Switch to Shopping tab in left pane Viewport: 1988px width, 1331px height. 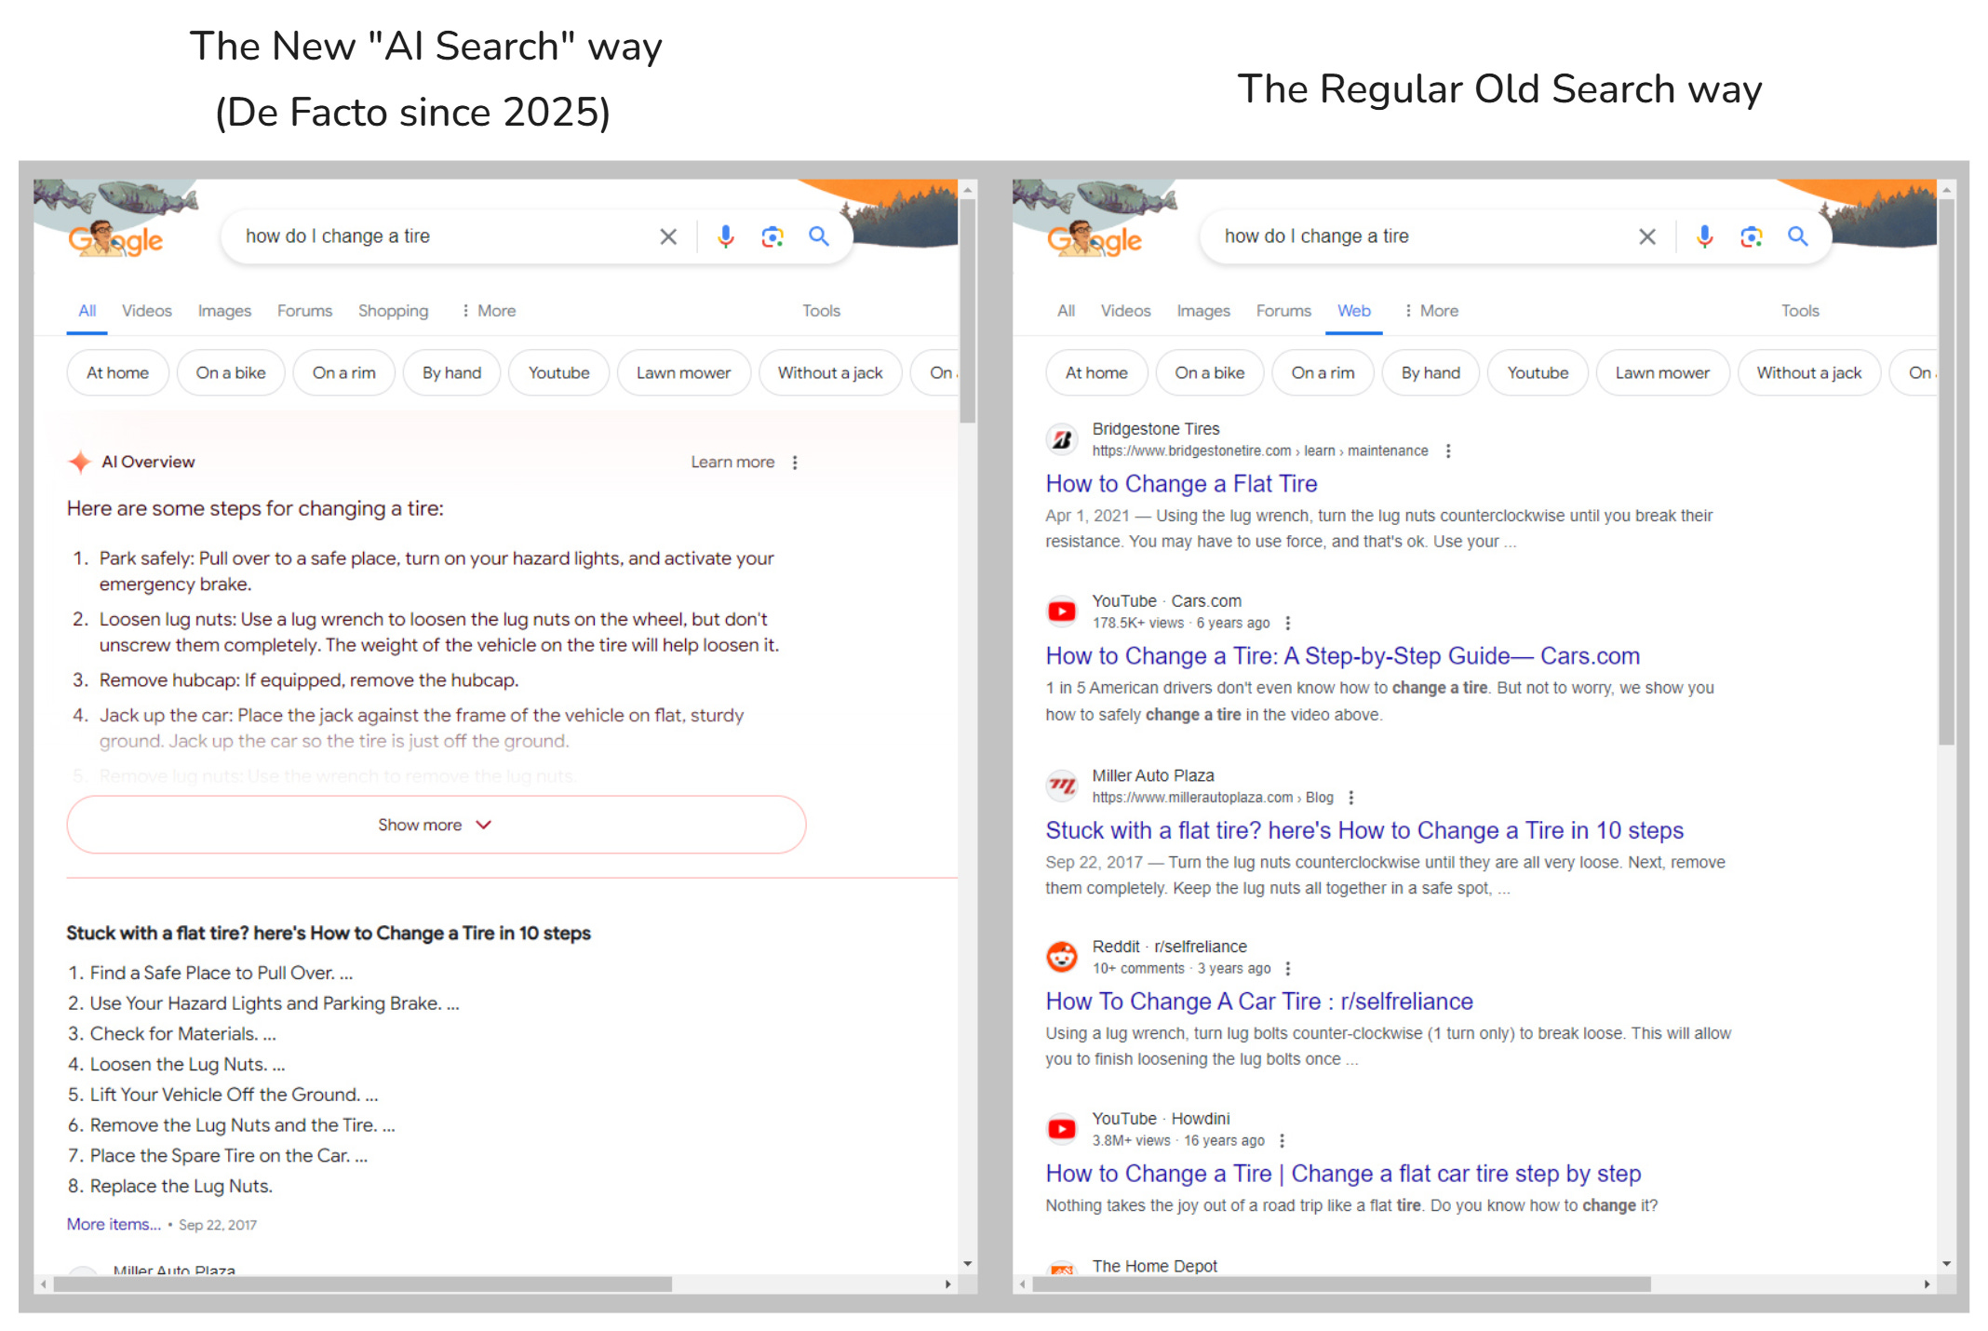pyautogui.click(x=393, y=311)
